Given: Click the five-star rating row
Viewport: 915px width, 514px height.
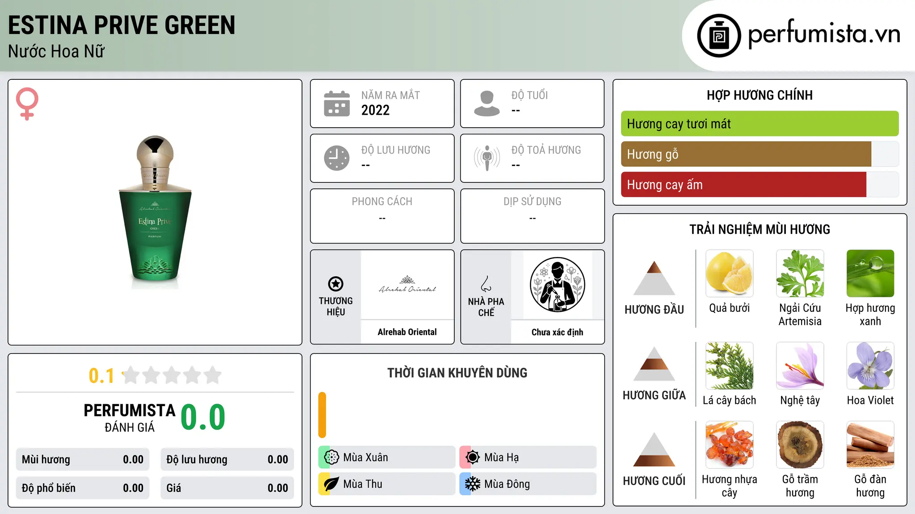Looking at the screenshot, I should (x=172, y=375).
